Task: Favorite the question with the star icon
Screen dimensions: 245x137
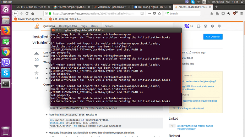Action: [x=37, y=73]
